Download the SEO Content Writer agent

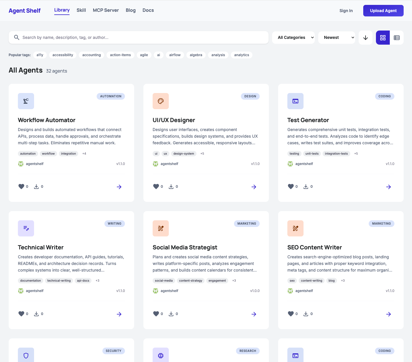(x=306, y=314)
